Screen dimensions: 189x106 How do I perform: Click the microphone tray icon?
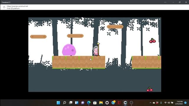(161, 103)
